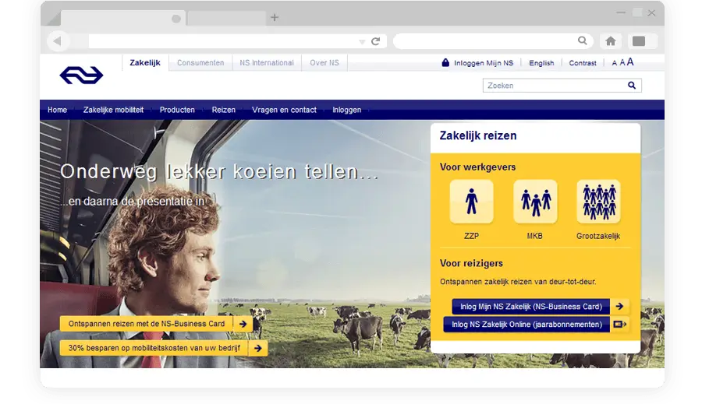This screenshot has height=404, width=702.
Task: Open a new browser tab with plus
Action: [x=275, y=17]
